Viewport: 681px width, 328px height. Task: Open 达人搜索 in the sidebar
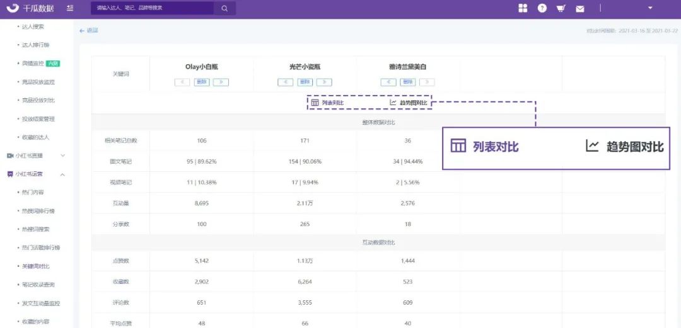(33, 26)
